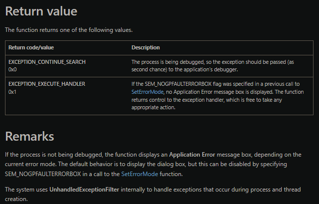Select the "Return code/value" column header
319x204 pixels.
30,47
